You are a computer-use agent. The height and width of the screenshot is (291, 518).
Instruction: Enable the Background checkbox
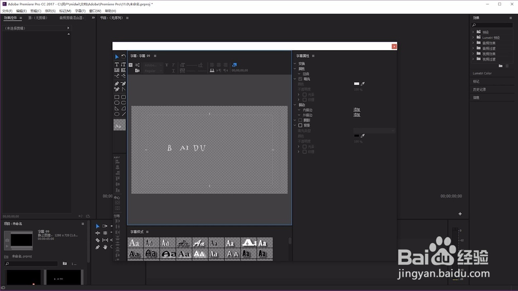pyautogui.click(x=300, y=125)
